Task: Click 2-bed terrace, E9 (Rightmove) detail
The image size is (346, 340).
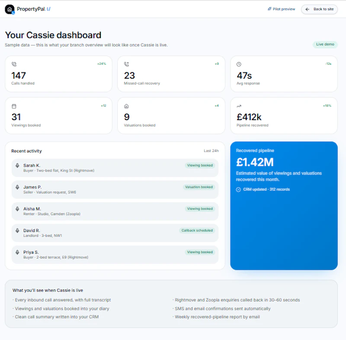Action: [x=62, y=257]
